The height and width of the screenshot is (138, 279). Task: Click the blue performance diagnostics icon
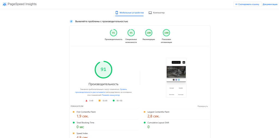pyautogui.click(x=71, y=21)
